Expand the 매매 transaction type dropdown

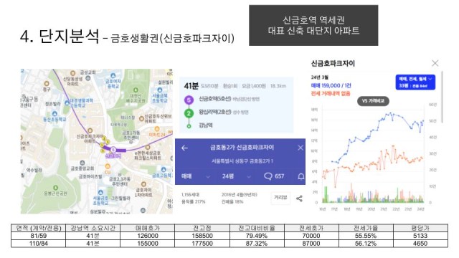pos(195,176)
